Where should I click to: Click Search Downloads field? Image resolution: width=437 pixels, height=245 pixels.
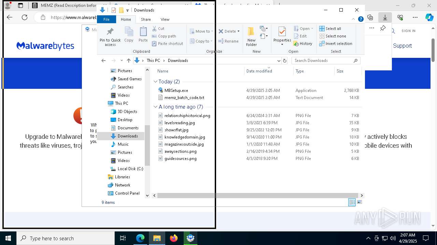(326, 61)
